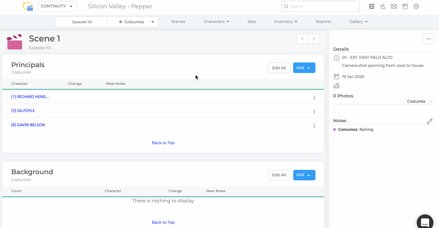Go to the Sets tab
This screenshot has height=228, width=439.
point(252,22)
